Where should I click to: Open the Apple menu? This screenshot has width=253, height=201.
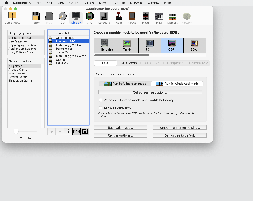coord(6,3)
